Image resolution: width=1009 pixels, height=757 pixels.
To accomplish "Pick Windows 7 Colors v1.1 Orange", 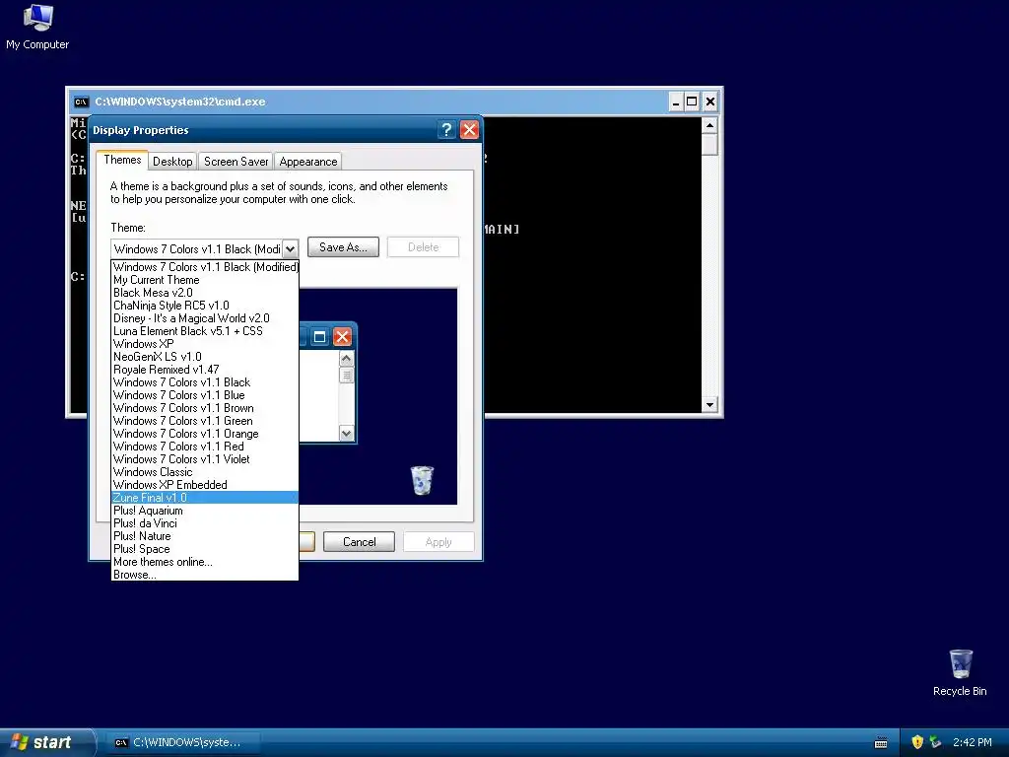I will (205, 434).
